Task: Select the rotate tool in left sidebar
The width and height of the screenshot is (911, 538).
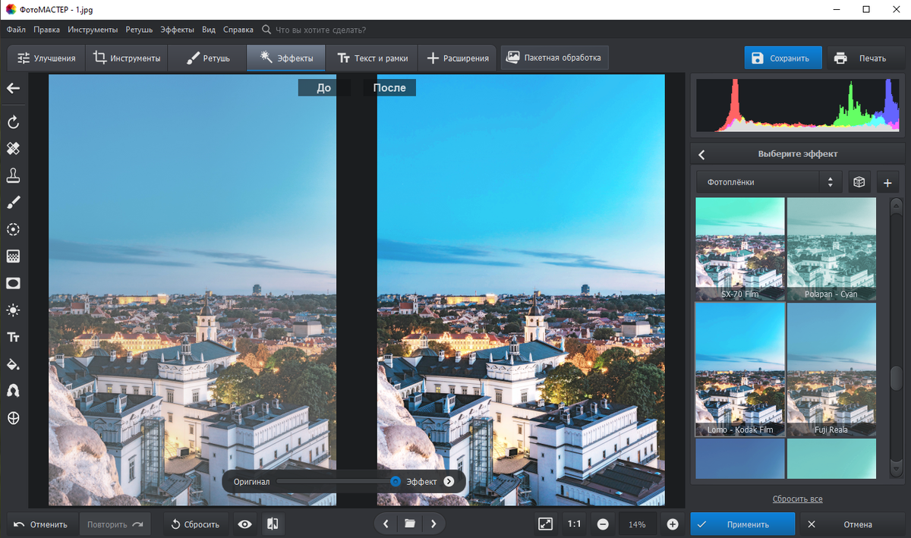Action: (13, 122)
